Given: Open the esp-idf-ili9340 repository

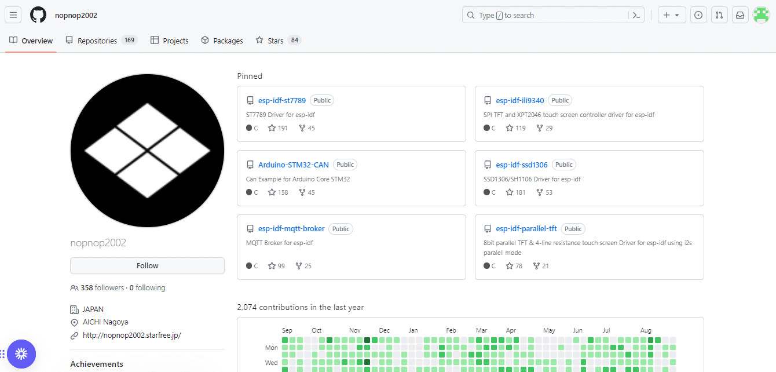Looking at the screenshot, I should [520, 100].
